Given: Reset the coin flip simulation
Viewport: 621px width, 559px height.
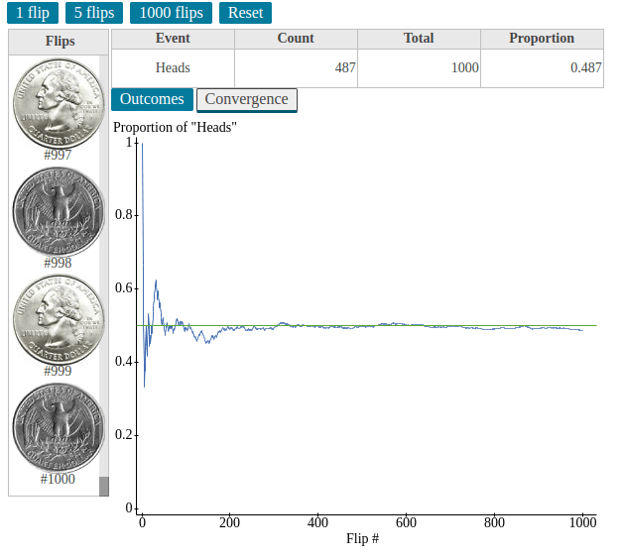Looking at the screenshot, I should coord(245,13).
